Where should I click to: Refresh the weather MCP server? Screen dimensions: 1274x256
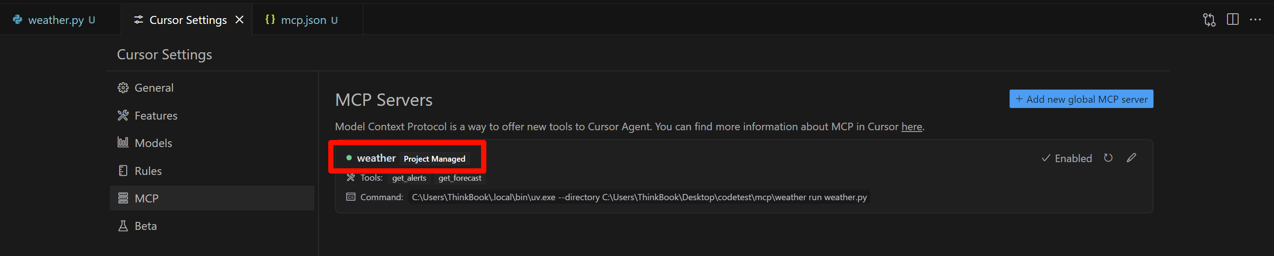pos(1108,158)
